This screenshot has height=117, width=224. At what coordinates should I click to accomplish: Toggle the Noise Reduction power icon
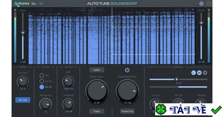[127, 70]
